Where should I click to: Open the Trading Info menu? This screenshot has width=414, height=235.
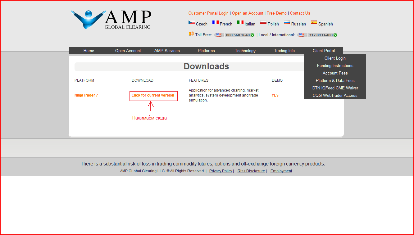(x=284, y=51)
